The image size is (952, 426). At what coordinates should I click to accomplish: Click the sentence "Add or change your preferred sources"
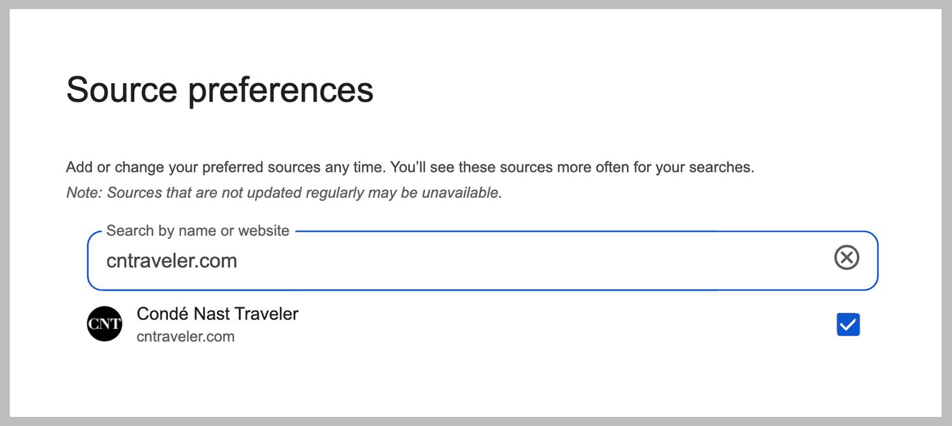(226, 167)
